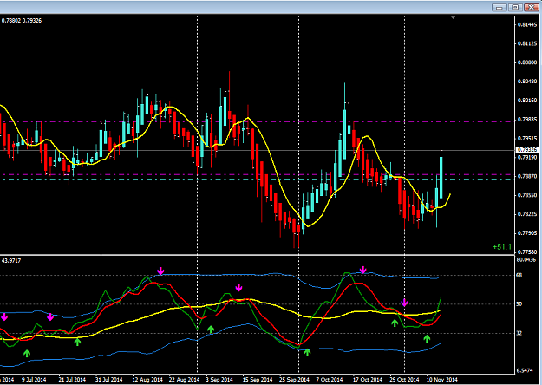Select the green buy arrow above 25 Sep 2014
The height and width of the screenshot is (385, 542).
point(307,352)
